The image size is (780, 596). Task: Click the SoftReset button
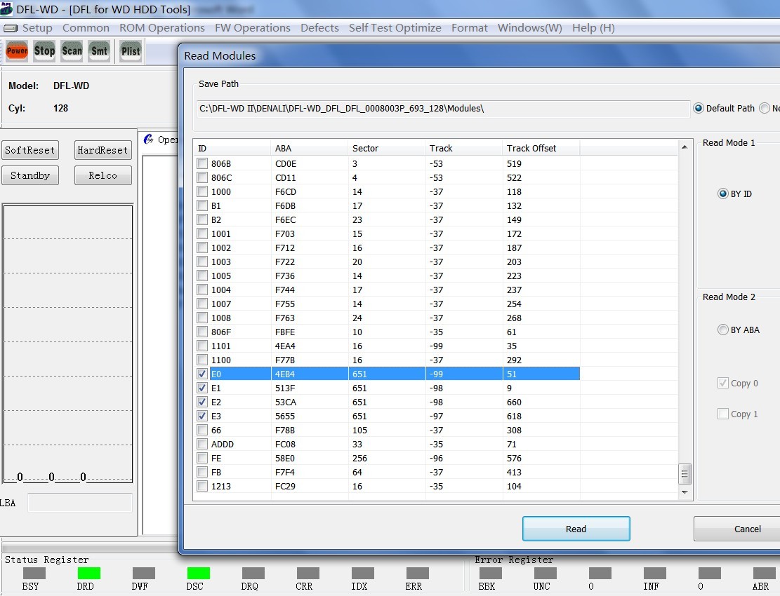(30, 150)
